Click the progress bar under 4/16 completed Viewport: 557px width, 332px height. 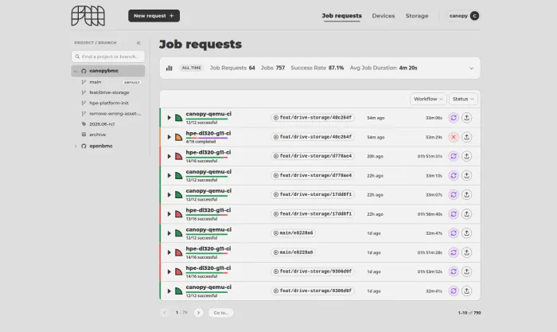(x=207, y=138)
